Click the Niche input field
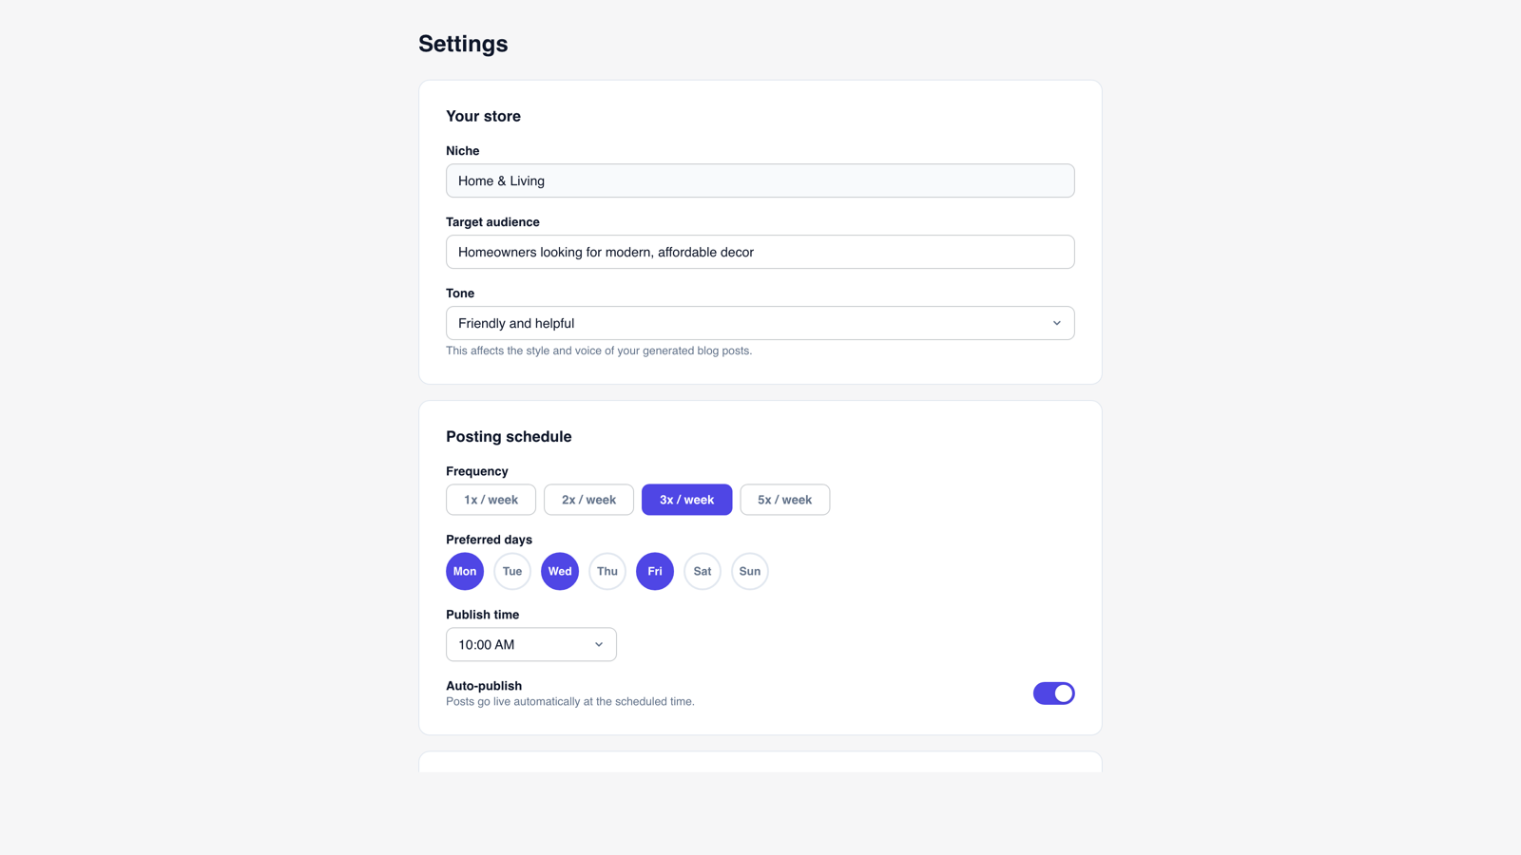1521x855 pixels. 760,180
